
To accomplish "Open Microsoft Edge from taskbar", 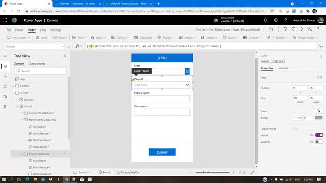I will point(27,179).
